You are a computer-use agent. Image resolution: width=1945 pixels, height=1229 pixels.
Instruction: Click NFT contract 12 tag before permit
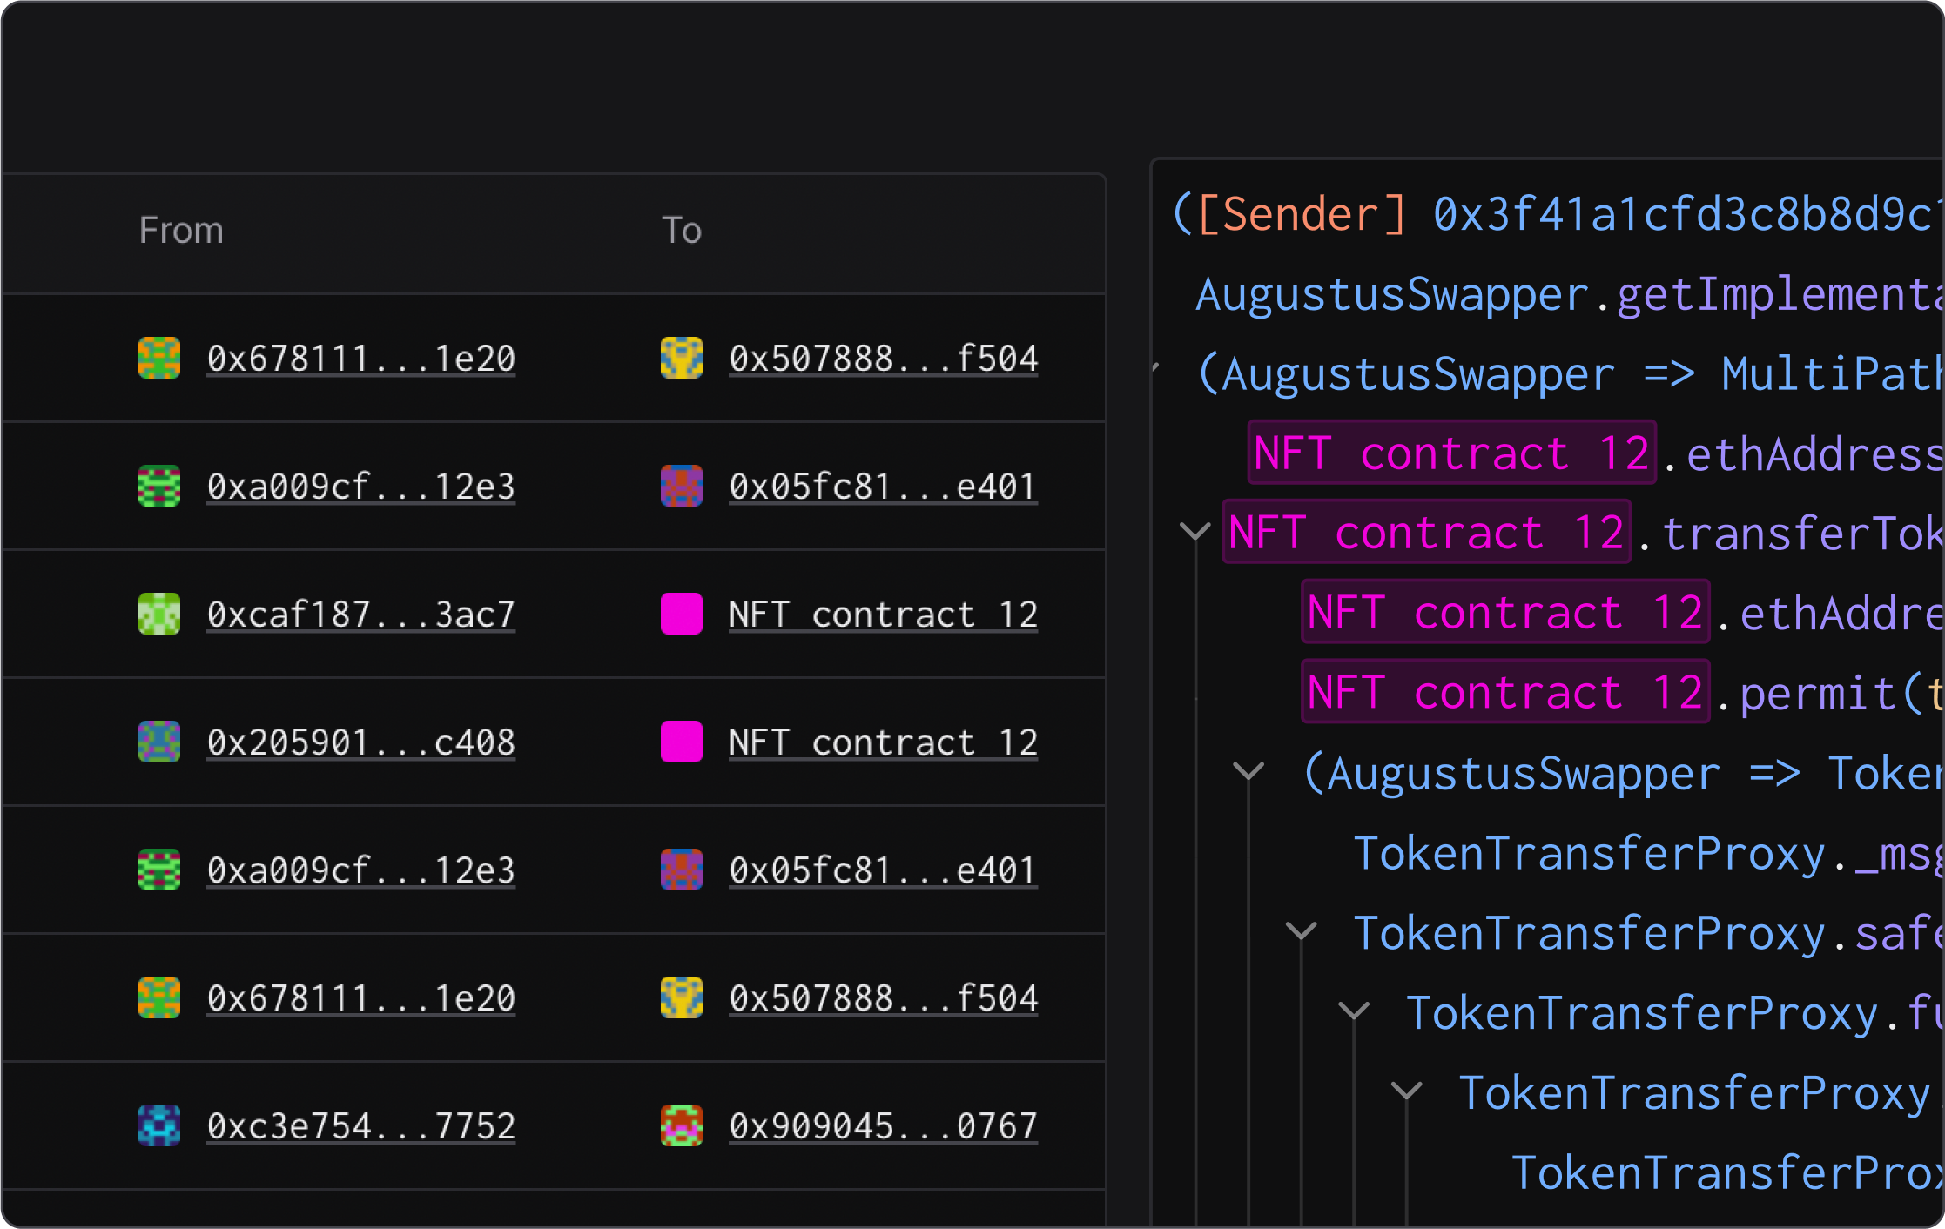coord(1504,692)
